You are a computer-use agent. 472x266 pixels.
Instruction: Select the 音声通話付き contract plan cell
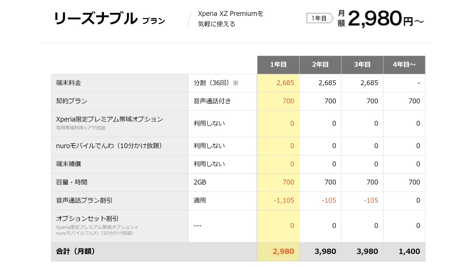click(x=212, y=101)
